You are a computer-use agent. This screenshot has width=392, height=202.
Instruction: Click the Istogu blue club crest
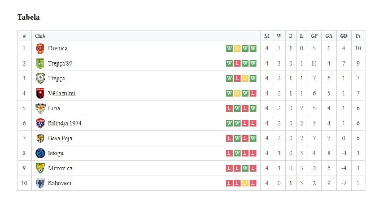[x=40, y=153]
